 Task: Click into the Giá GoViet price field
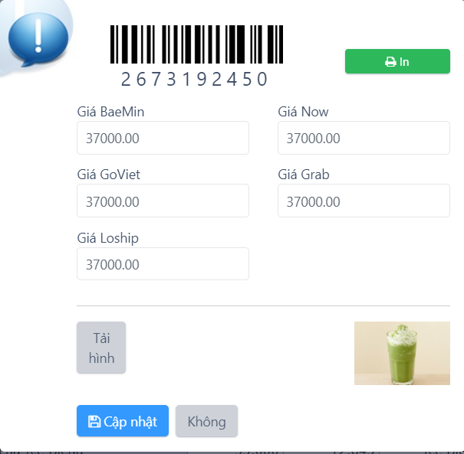[x=163, y=201]
